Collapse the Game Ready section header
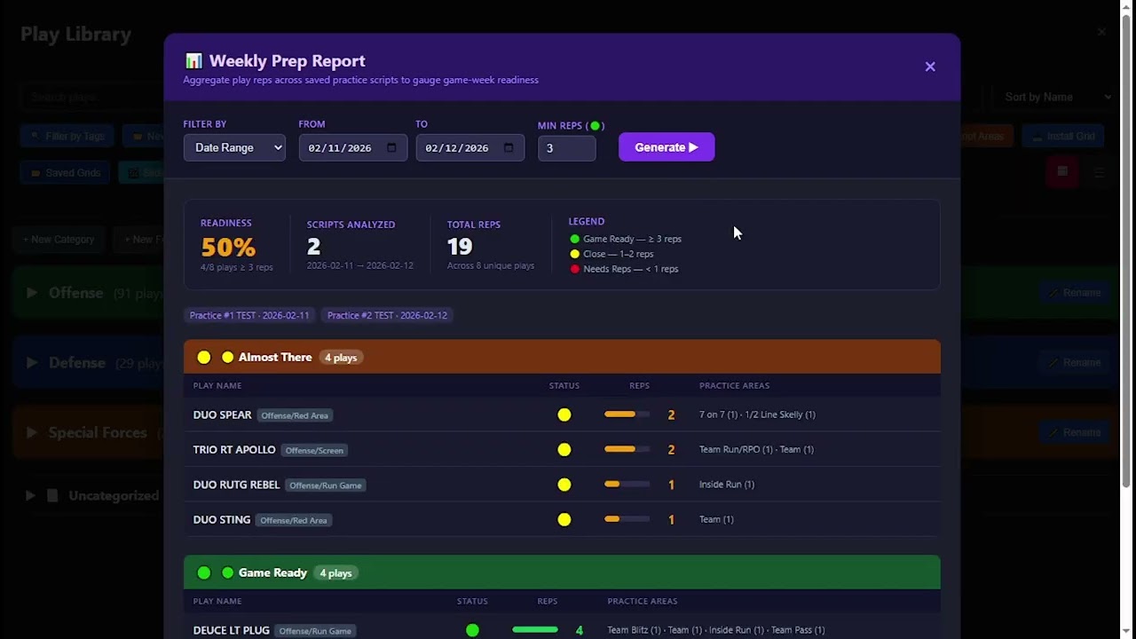Screen dimensions: 1136x639 click(x=562, y=572)
